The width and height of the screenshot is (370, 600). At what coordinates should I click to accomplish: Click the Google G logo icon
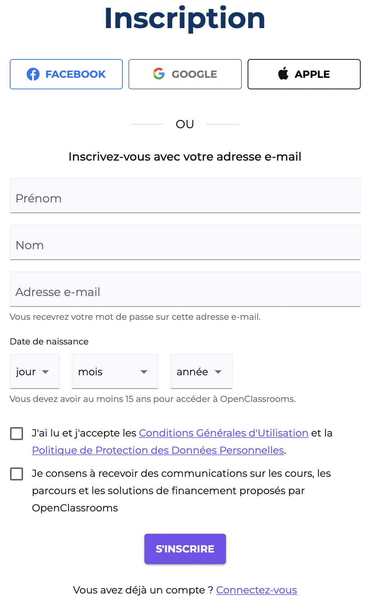click(159, 74)
